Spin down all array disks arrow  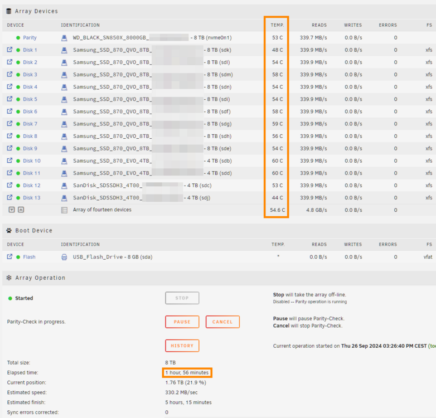12,210
